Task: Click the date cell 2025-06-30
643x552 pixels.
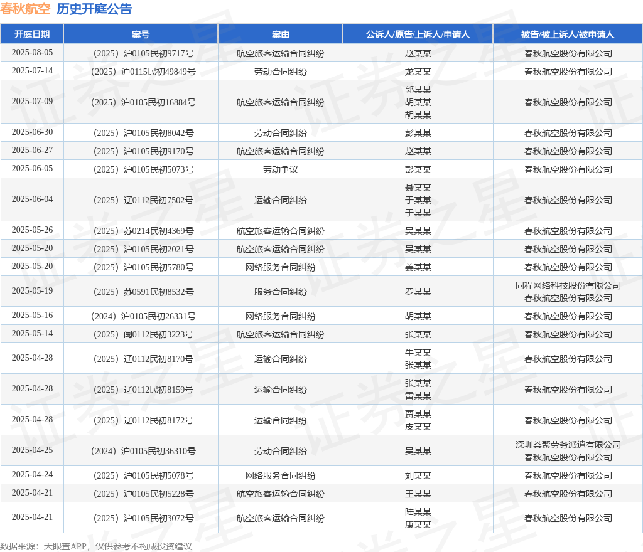Action: point(32,132)
